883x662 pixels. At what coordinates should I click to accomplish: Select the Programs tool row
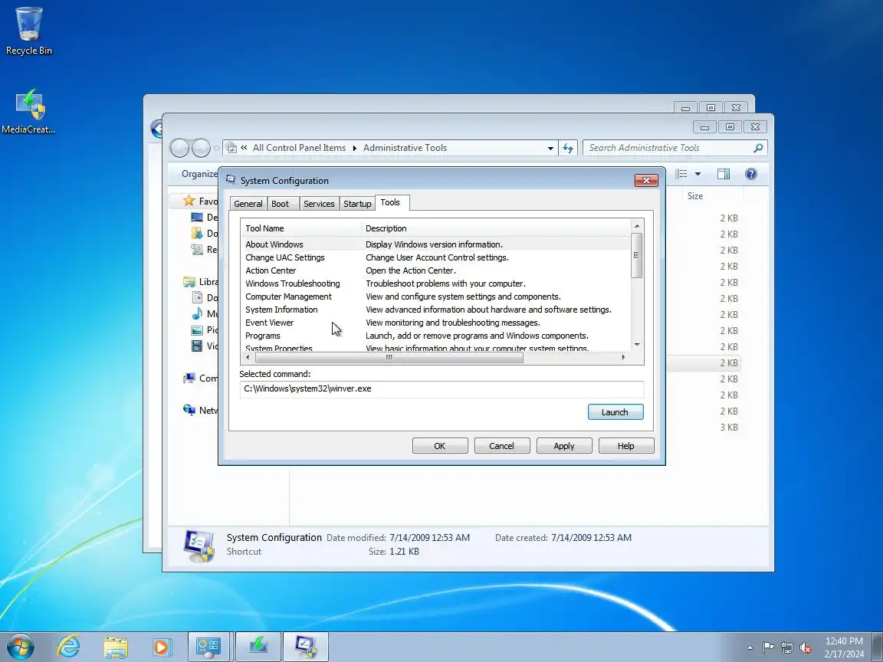(435, 336)
